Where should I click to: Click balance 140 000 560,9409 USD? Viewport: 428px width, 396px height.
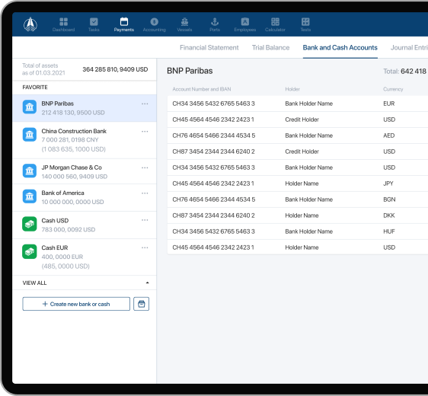tap(75, 177)
